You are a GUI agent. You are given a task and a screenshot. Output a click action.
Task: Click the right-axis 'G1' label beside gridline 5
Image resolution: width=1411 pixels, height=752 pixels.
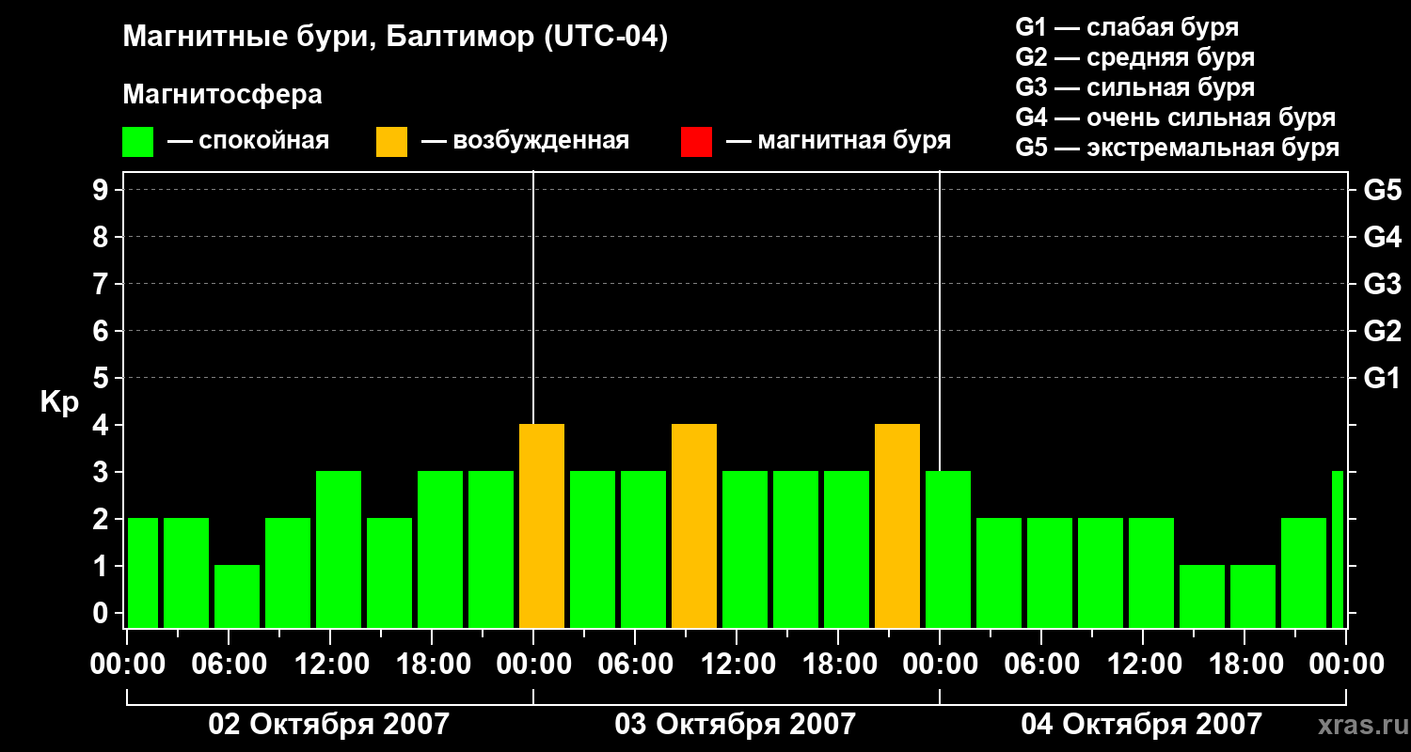(1382, 378)
